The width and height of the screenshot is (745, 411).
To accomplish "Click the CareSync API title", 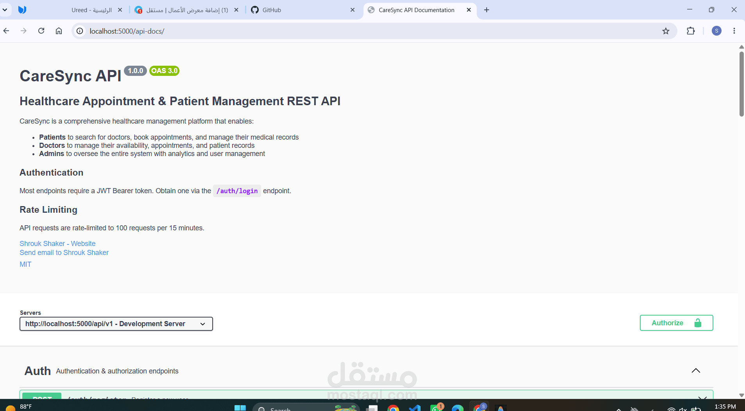I will (x=70, y=76).
